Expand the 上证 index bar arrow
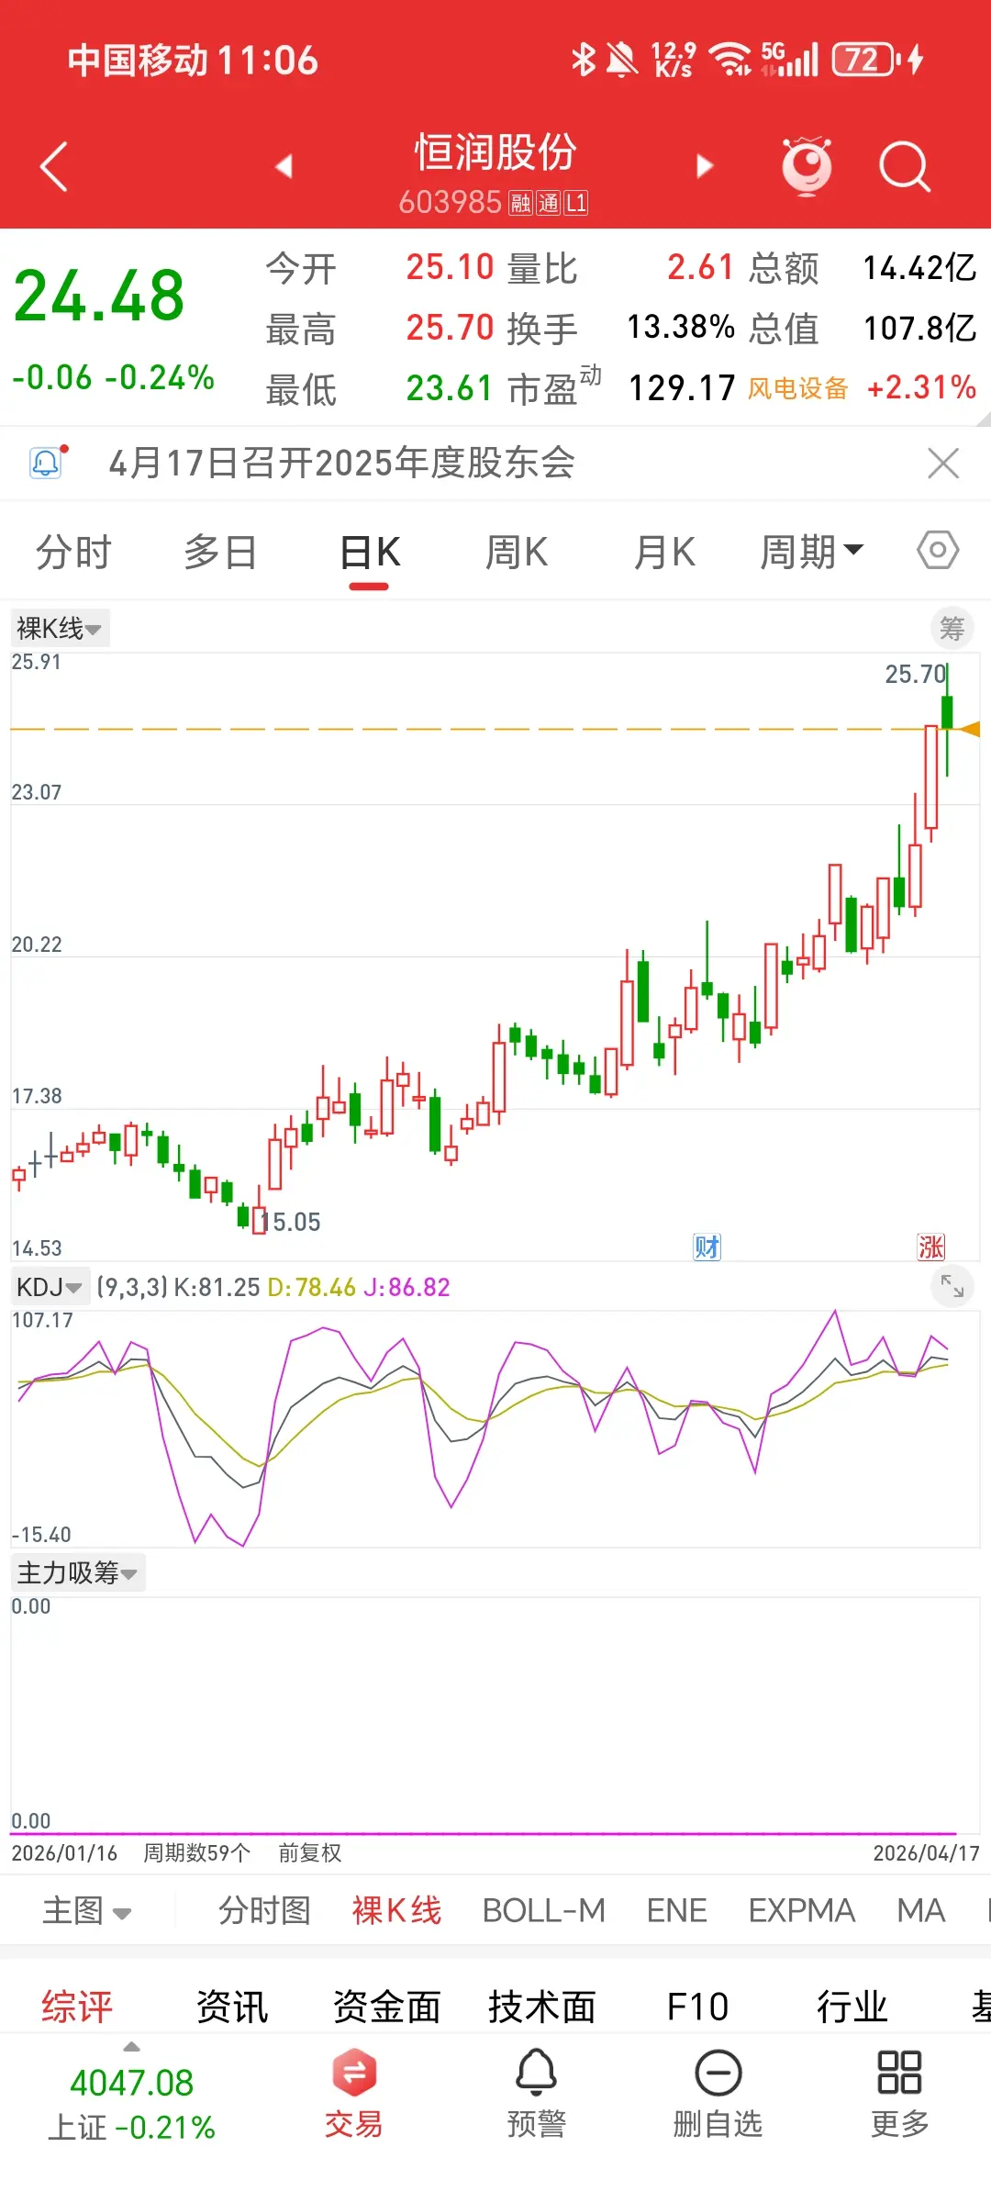Viewport: 991px width, 2192px height. click(x=132, y=2047)
